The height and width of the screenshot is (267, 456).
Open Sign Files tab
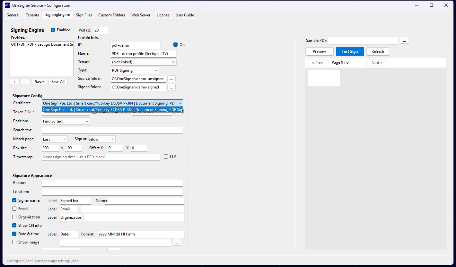coord(84,15)
